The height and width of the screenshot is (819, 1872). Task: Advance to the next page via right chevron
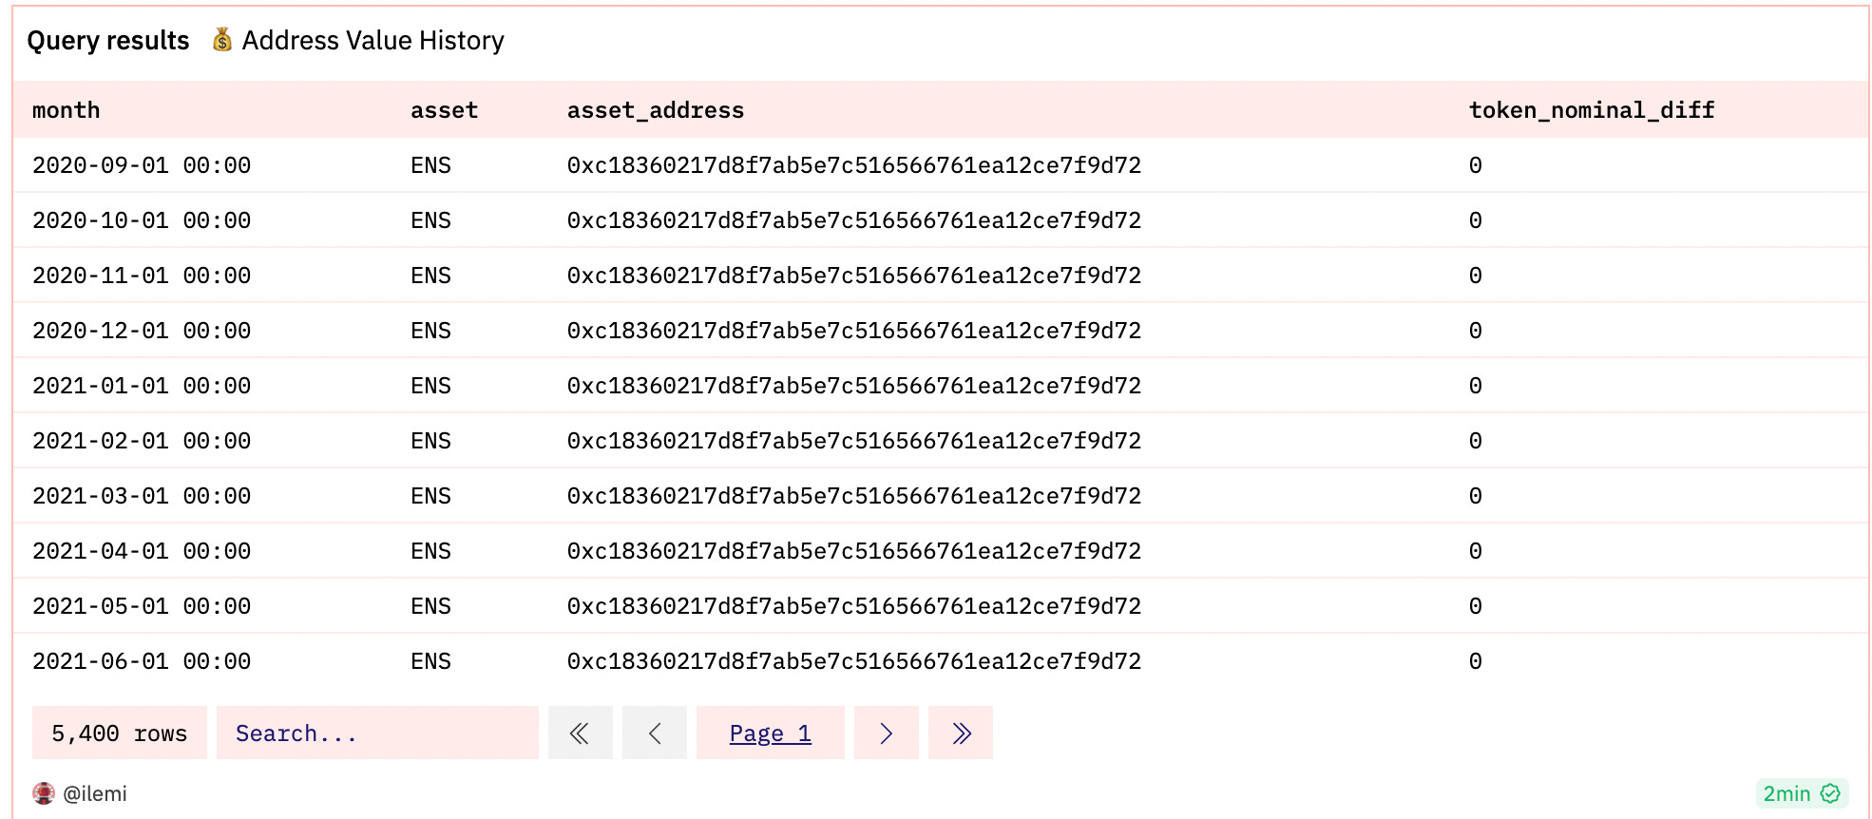tap(886, 733)
